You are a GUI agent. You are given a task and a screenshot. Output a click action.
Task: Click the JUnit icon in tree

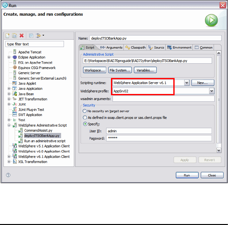15,104
